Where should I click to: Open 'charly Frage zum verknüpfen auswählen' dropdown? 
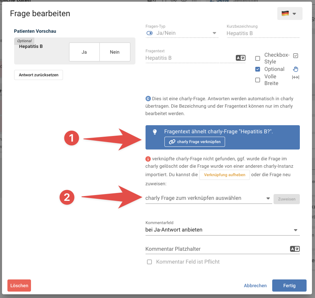(209, 198)
